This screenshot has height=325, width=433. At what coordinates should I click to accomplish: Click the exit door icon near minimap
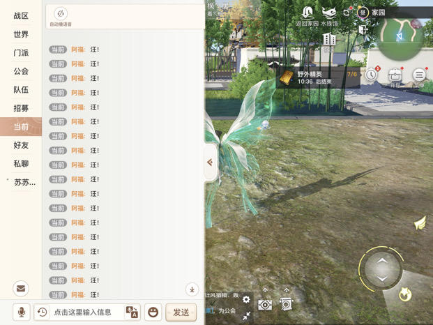(x=363, y=29)
